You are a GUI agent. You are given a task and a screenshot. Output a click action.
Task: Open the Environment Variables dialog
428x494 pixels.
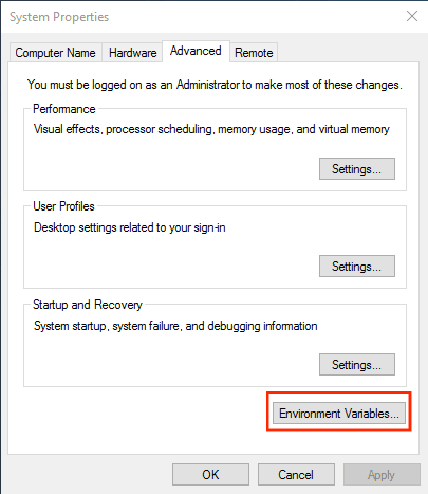click(339, 414)
